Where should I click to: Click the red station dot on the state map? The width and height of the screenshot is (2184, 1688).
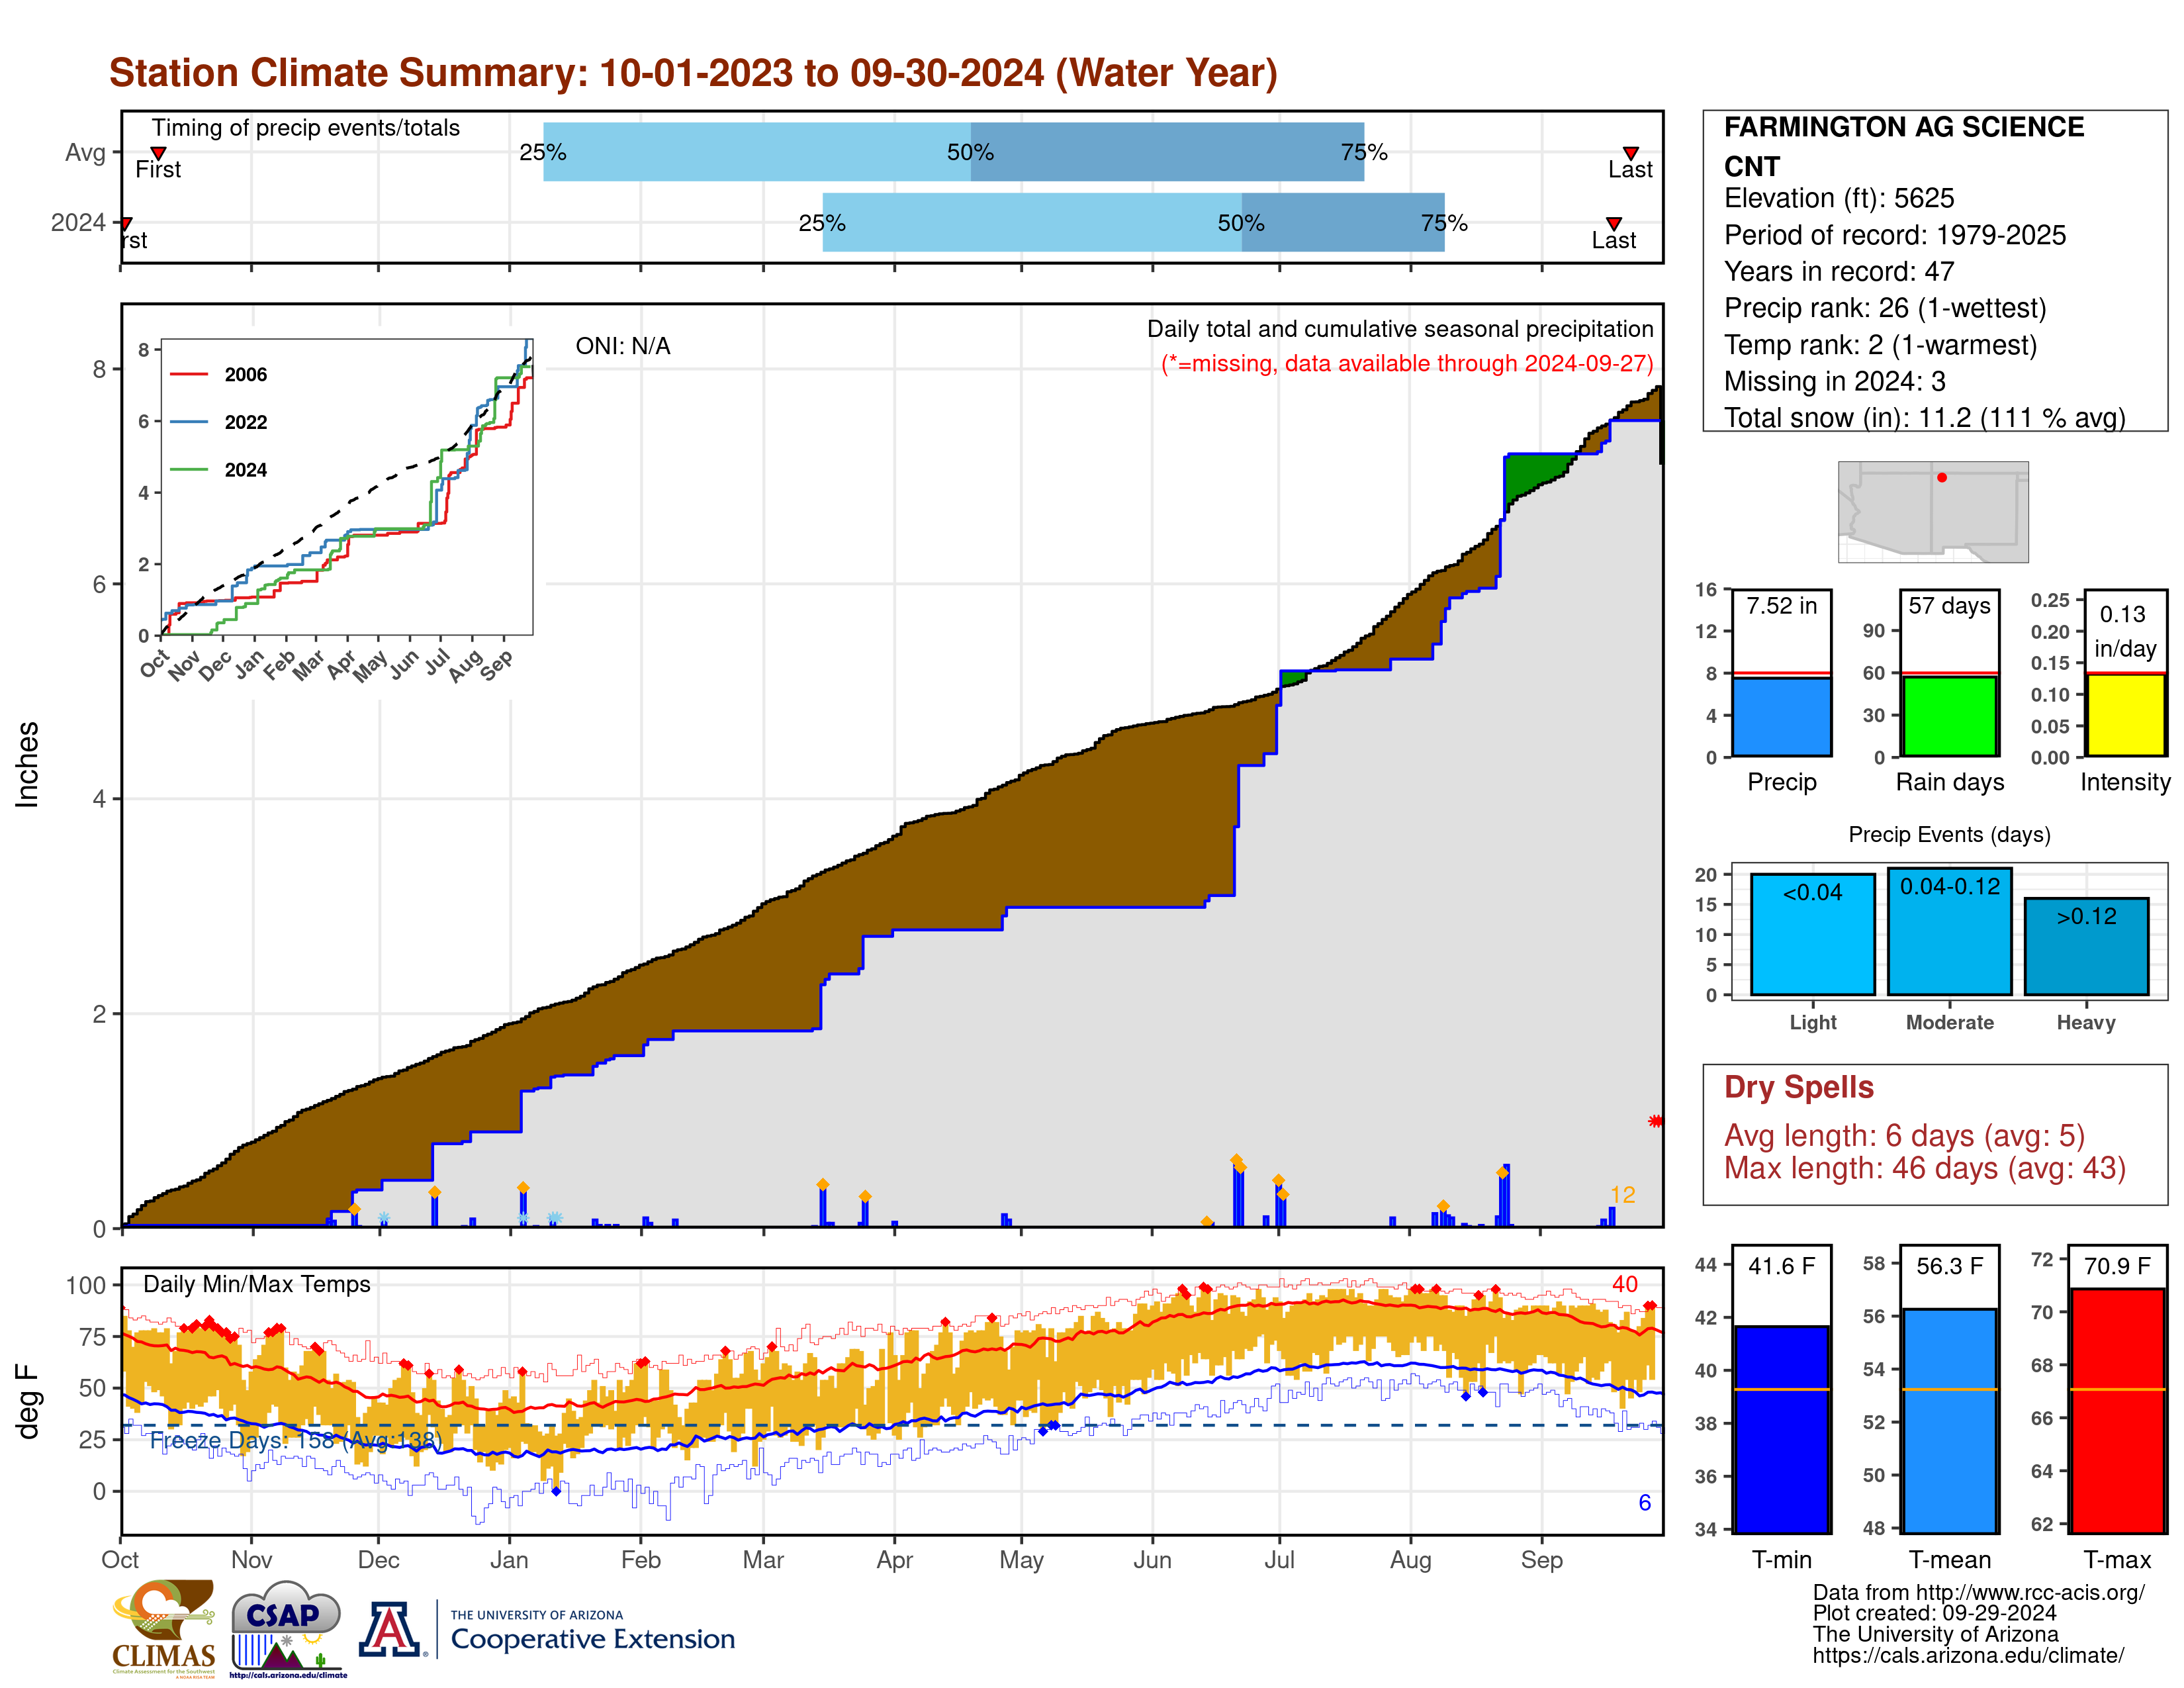click(1941, 478)
